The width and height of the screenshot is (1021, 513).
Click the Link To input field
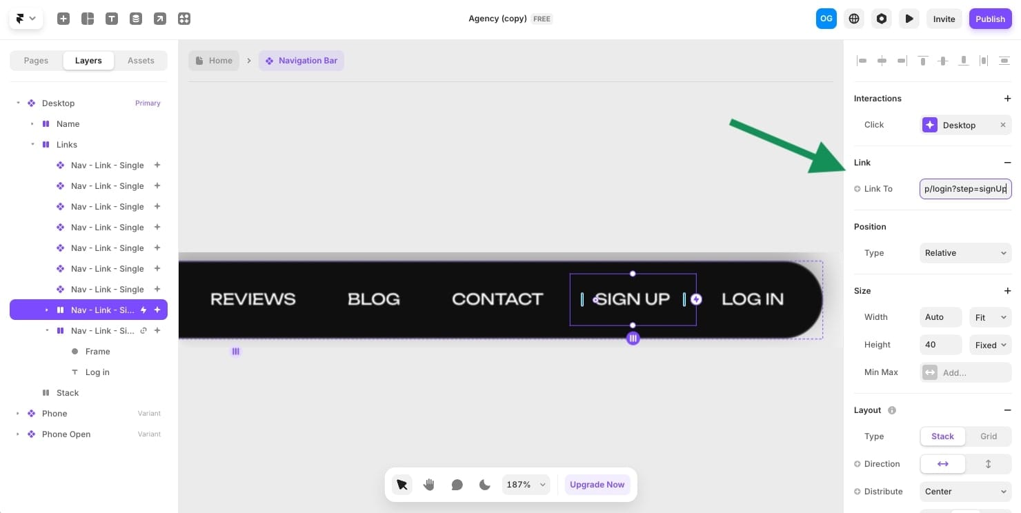pos(965,188)
